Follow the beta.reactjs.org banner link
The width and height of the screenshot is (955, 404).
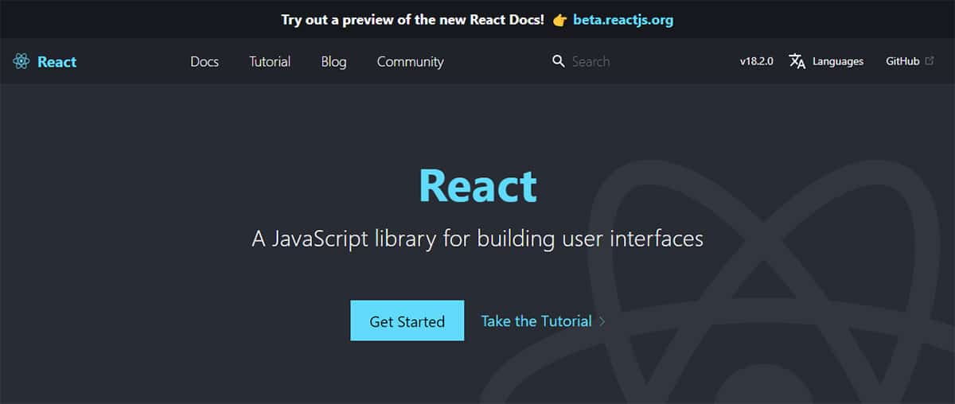[x=623, y=20]
